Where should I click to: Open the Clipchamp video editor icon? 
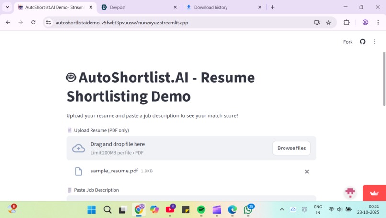(217, 210)
